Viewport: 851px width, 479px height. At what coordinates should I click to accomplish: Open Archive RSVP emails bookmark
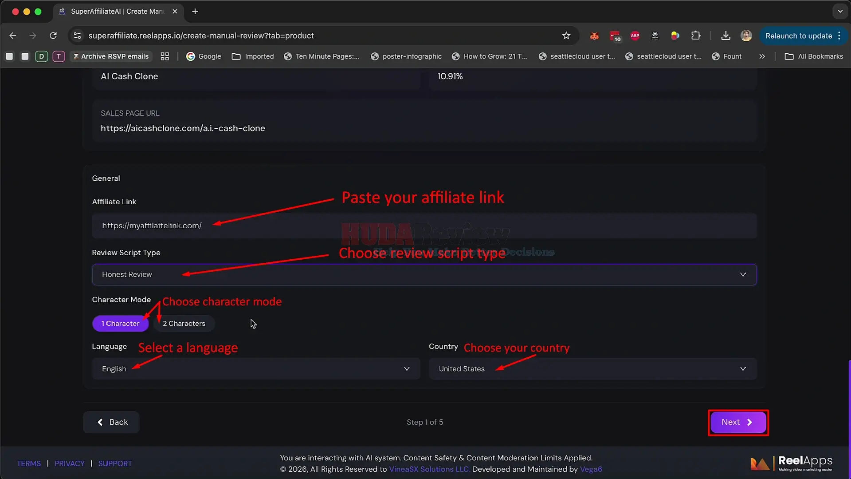coord(111,56)
